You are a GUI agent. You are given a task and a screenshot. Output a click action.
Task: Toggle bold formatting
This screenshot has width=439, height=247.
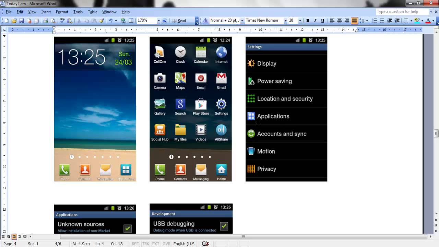coord(308,21)
